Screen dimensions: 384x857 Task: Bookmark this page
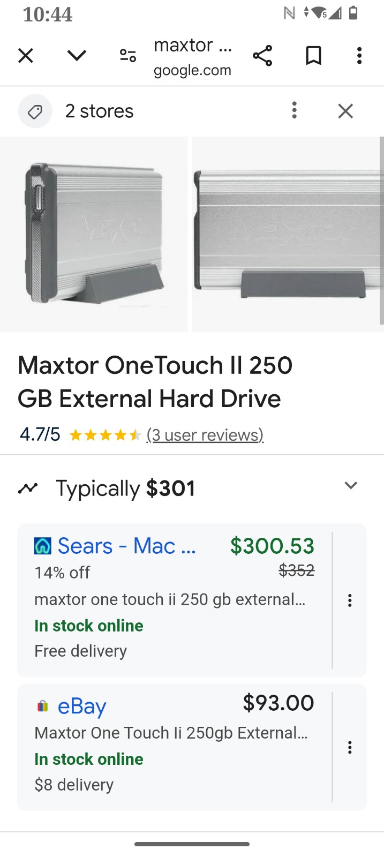point(313,55)
